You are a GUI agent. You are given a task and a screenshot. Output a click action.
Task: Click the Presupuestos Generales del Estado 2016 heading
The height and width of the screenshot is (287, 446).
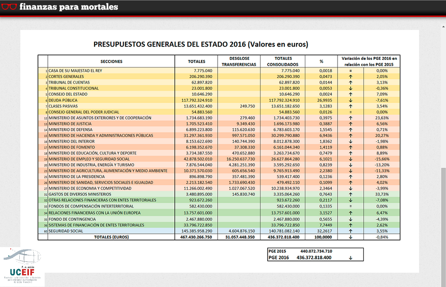(201, 44)
